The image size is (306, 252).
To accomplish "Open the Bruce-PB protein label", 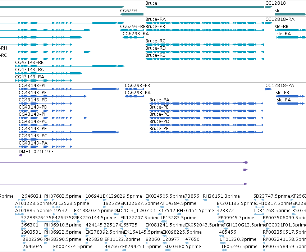I will click(159, 107).
